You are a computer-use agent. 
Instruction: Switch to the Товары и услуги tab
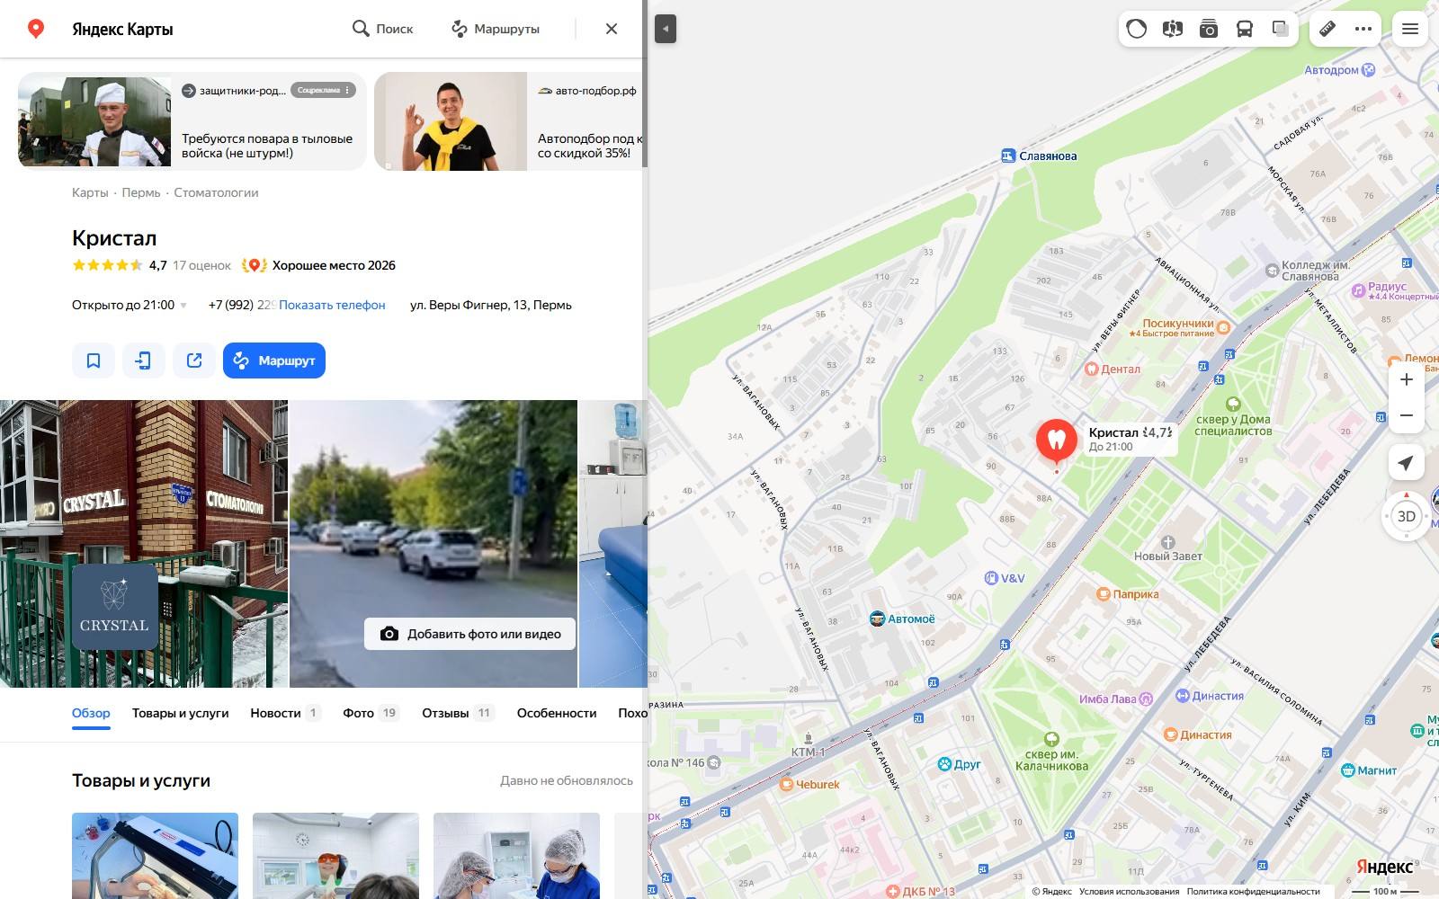point(180,713)
